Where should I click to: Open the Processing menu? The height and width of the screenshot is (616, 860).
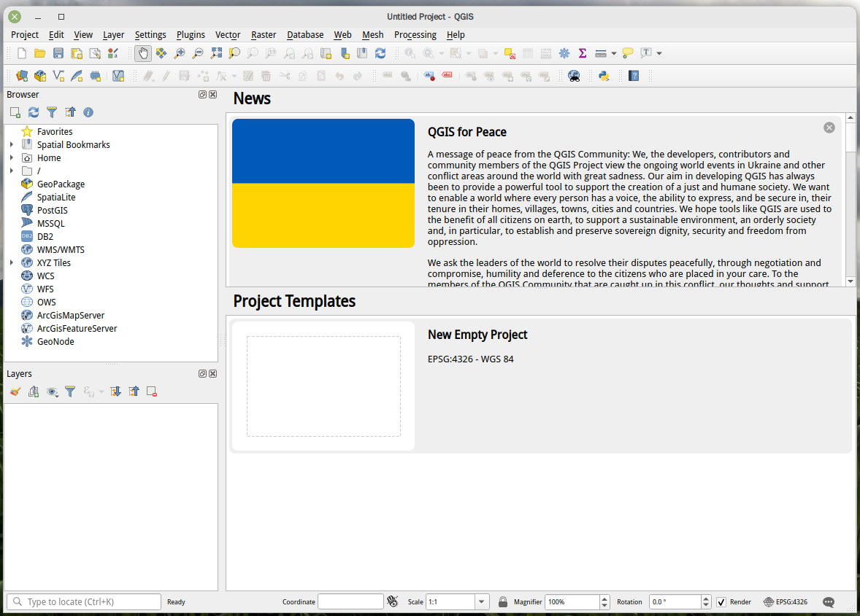coord(415,34)
